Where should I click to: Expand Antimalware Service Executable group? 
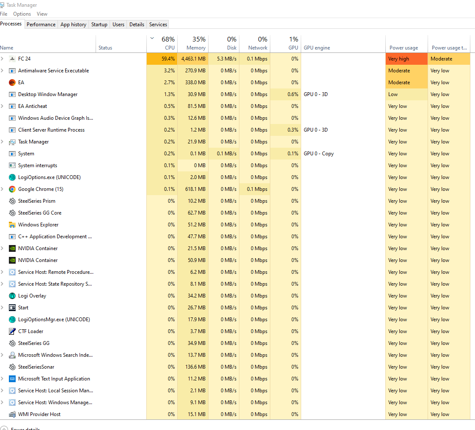2,71
